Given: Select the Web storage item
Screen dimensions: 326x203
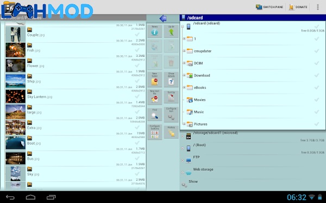Looking at the screenshot, I should (253, 171).
